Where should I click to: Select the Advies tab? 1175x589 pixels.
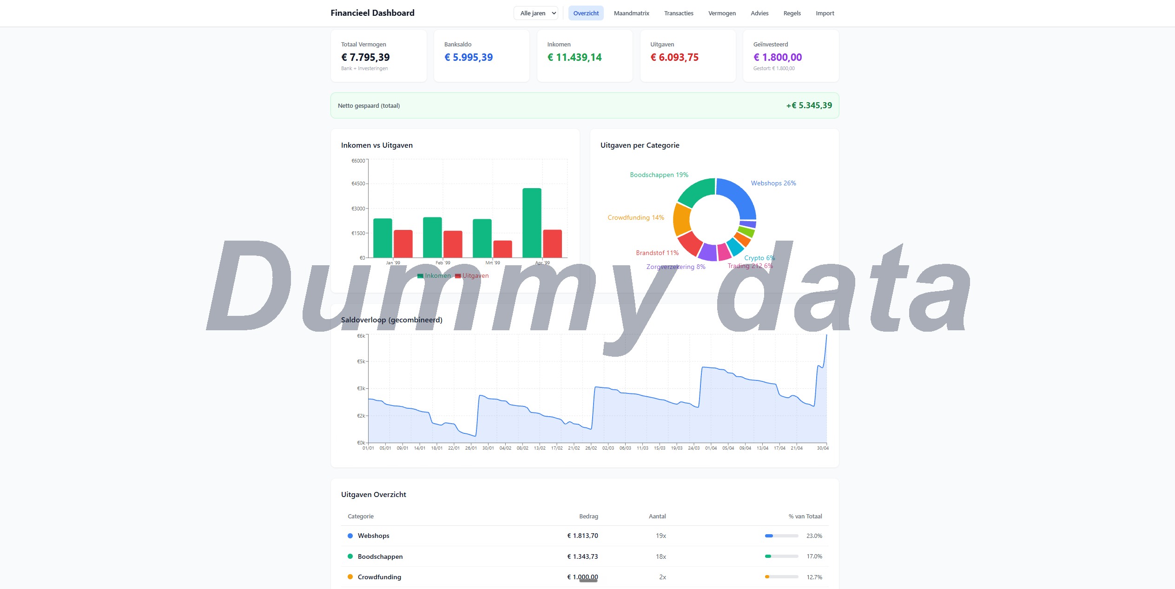coord(759,13)
